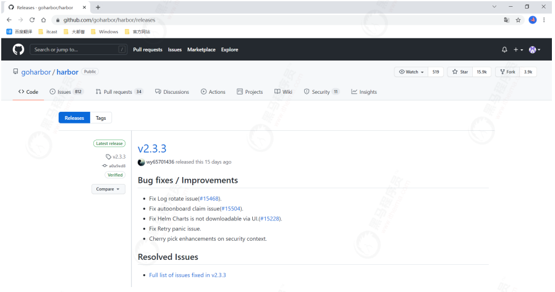Viewport: 555px width, 292px height.
Task: Open the Projects tab
Action: coord(250,92)
